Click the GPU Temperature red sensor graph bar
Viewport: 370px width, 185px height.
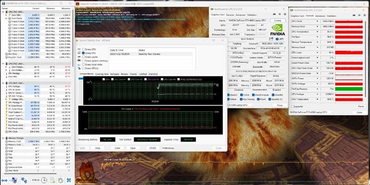click(x=349, y=32)
